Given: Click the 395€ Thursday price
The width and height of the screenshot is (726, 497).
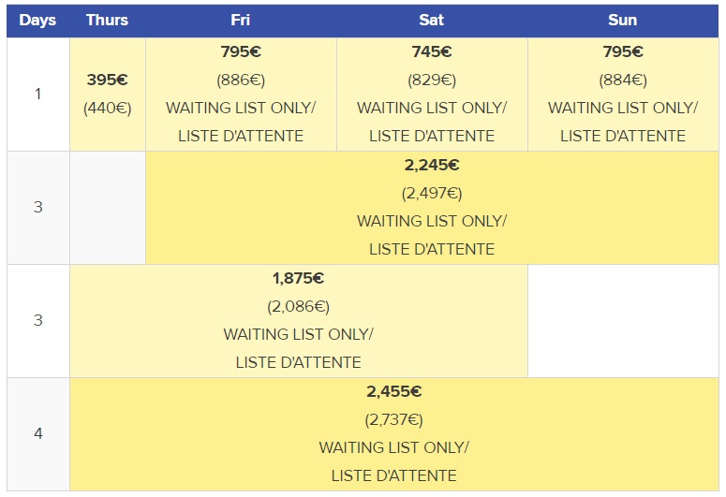Looking at the screenshot, I should point(107,80).
